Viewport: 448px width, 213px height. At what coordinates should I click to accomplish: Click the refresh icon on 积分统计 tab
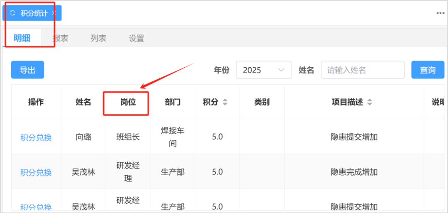[x=12, y=13]
